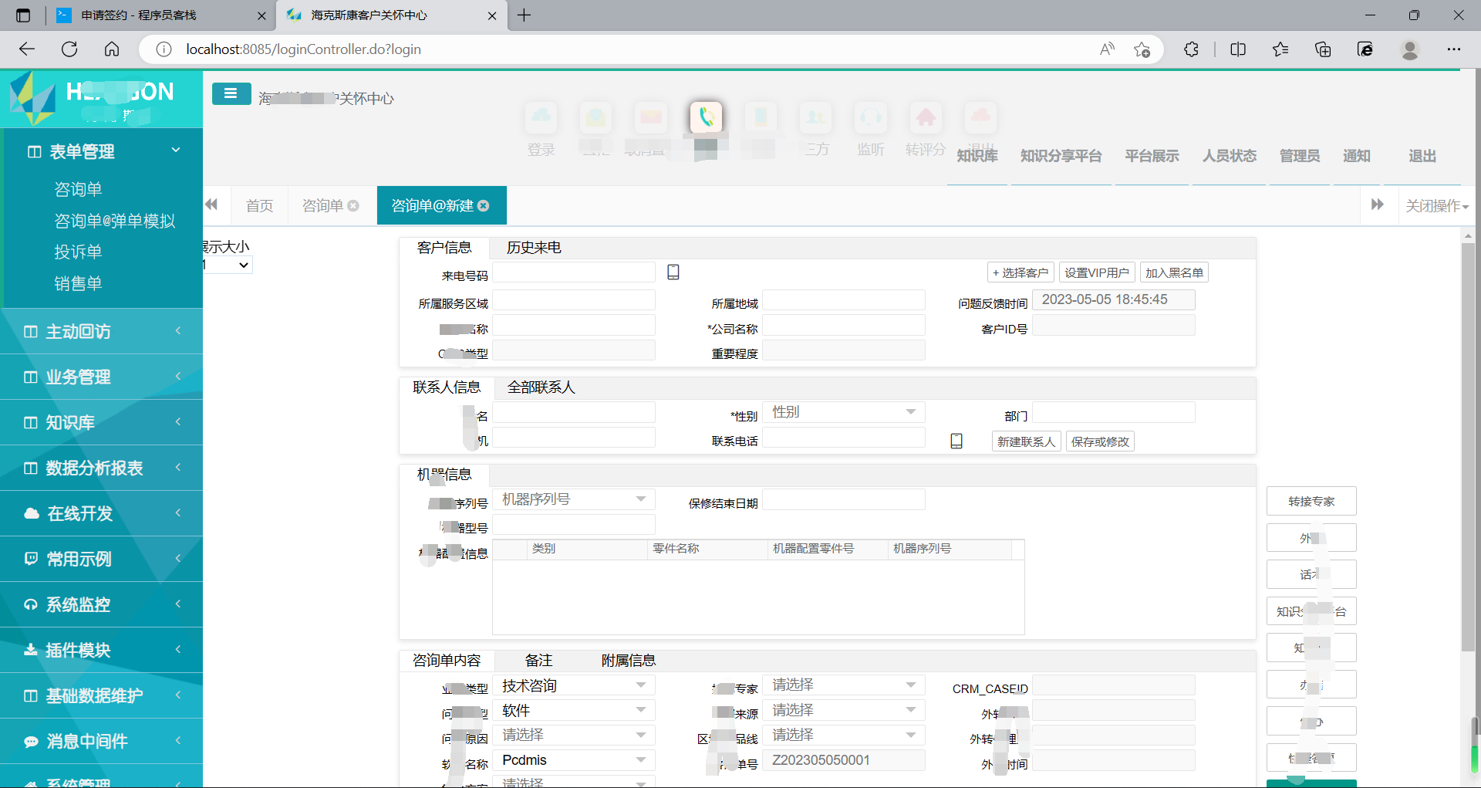Open 人员状态 in top menu
Image resolution: width=1481 pixels, height=788 pixels.
tap(1230, 156)
